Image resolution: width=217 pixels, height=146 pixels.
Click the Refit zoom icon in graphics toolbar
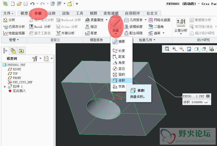click(x=167, y=49)
